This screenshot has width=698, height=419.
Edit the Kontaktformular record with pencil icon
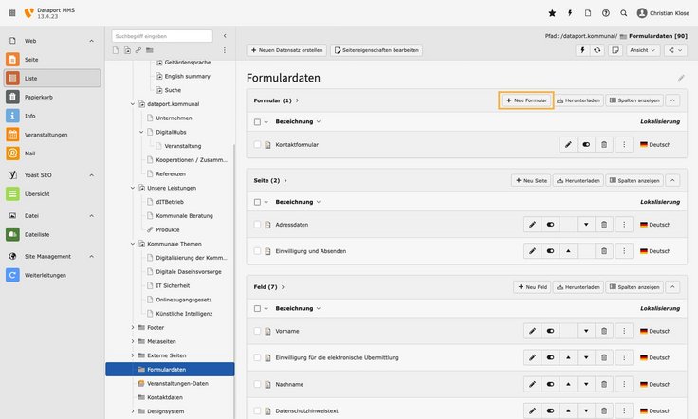coord(567,145)
